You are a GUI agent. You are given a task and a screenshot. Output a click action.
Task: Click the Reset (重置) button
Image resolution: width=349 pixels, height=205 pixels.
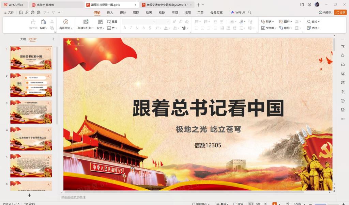pos(112,21)
